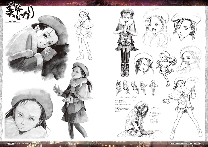Select the standing line sketch with crossed arms

pyautogui.click(x=84, y=34)
